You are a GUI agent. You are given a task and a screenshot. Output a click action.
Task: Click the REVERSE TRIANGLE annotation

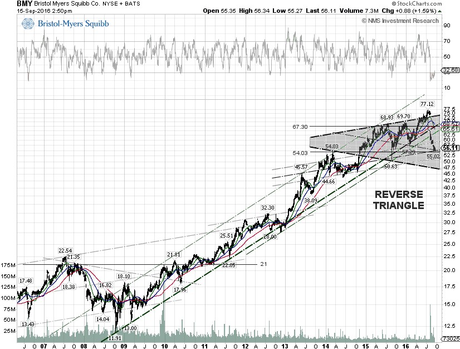(399, 200)
